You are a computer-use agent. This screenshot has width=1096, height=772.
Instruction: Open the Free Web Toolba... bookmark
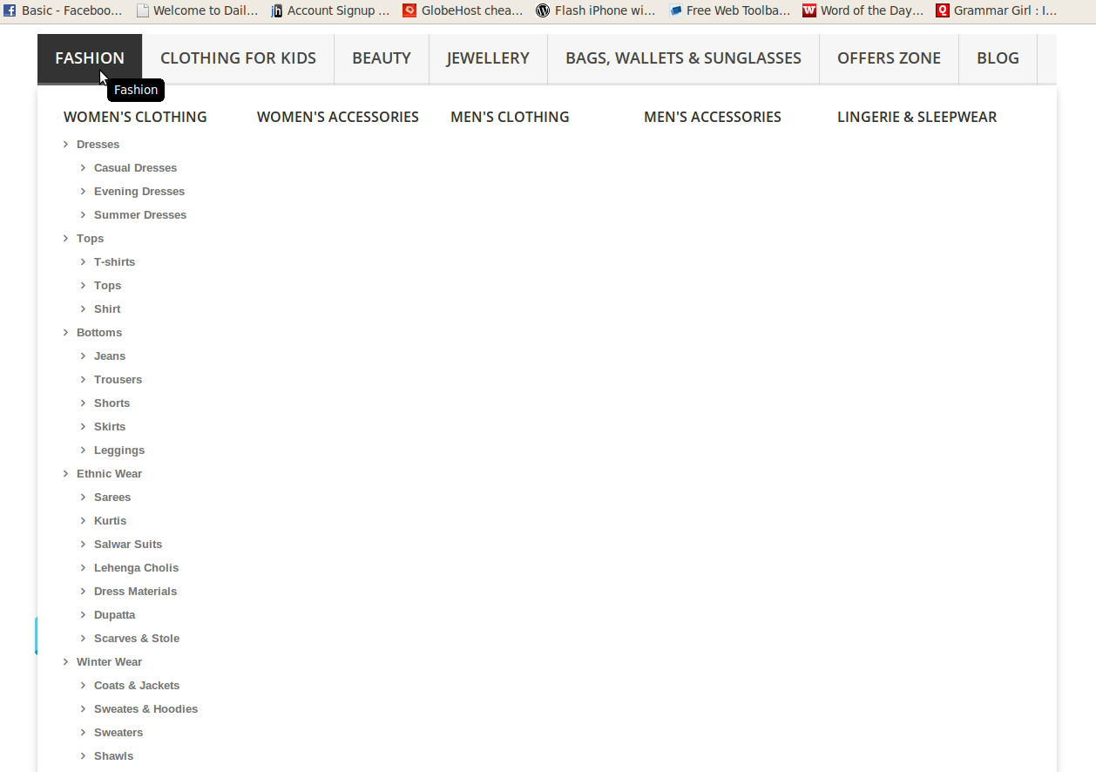point(730,10)
